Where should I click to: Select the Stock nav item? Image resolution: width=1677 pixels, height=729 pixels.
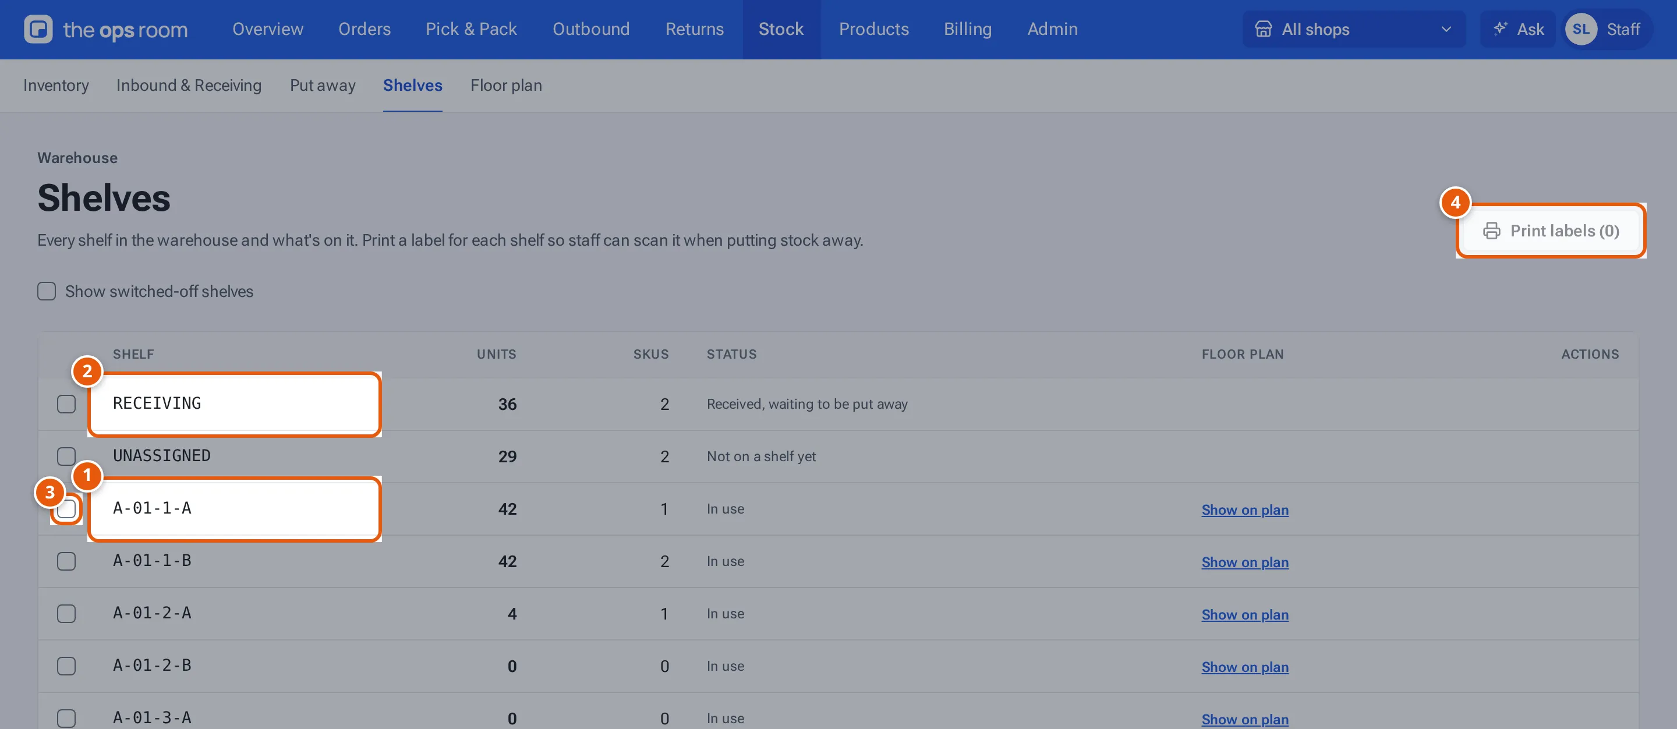click(781, 29)
